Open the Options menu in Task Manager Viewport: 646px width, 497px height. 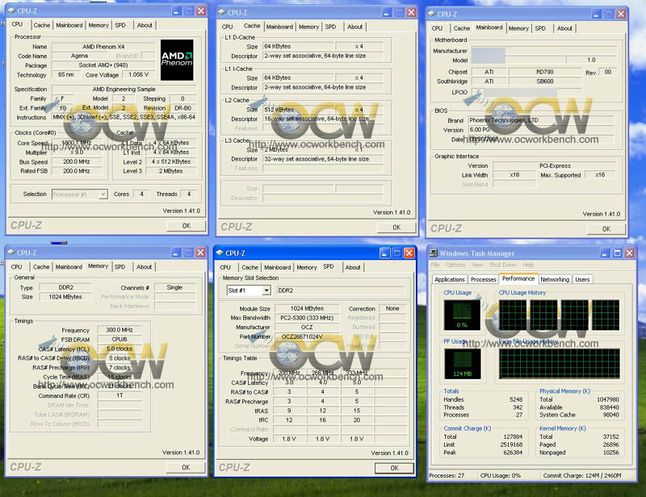tap(455, 265)
